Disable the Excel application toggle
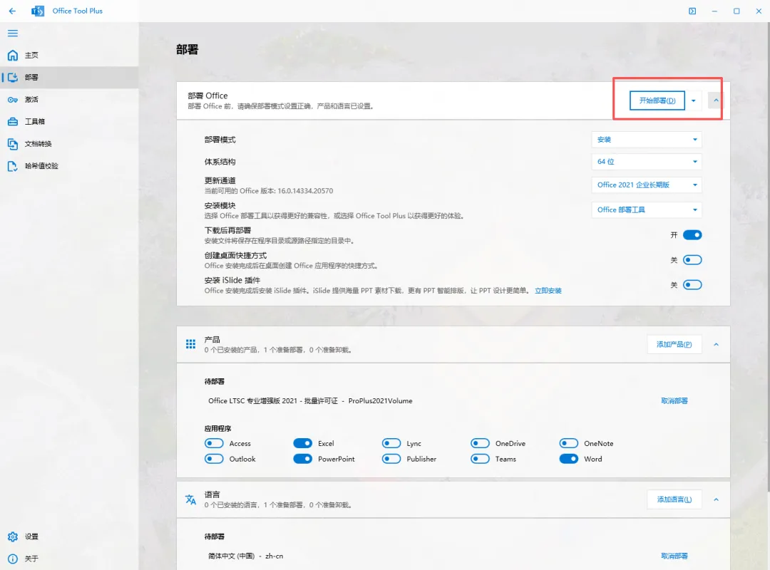The height and width of the screenshot is (570, 770). (x=302, y=443)
